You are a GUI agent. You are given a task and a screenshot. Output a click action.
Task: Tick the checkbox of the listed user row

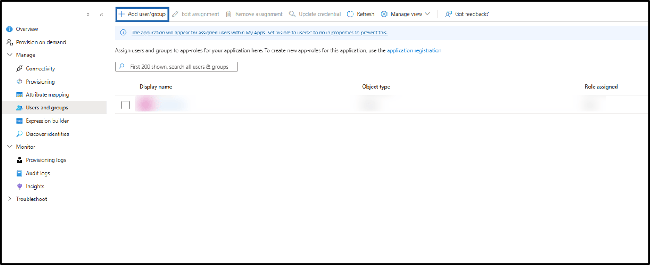coord(125,105)
